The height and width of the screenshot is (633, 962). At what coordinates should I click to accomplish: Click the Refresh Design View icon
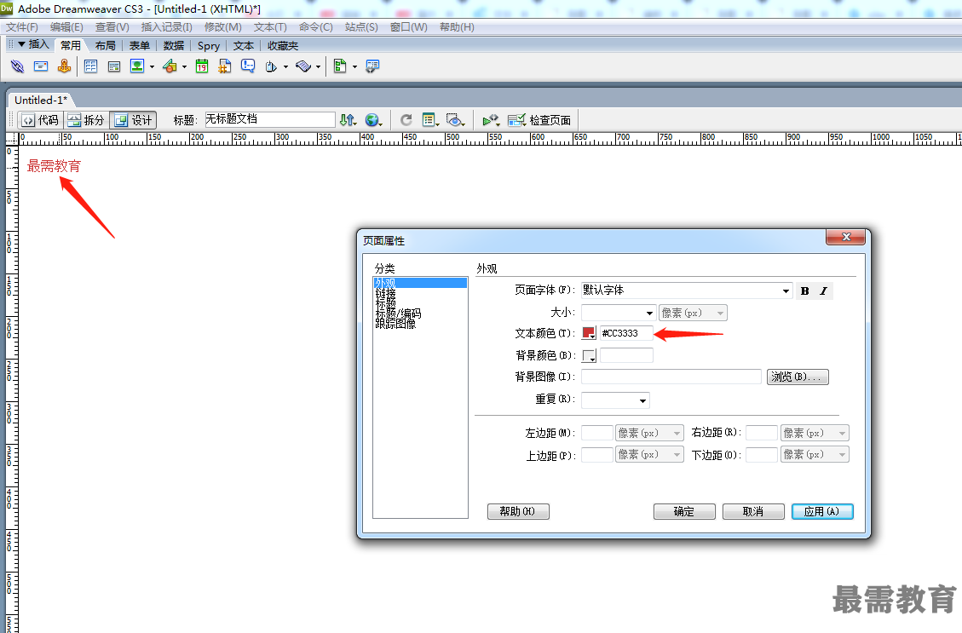[x=406, y=120]
